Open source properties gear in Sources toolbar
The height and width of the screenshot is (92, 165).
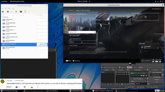tap(122, 84)
